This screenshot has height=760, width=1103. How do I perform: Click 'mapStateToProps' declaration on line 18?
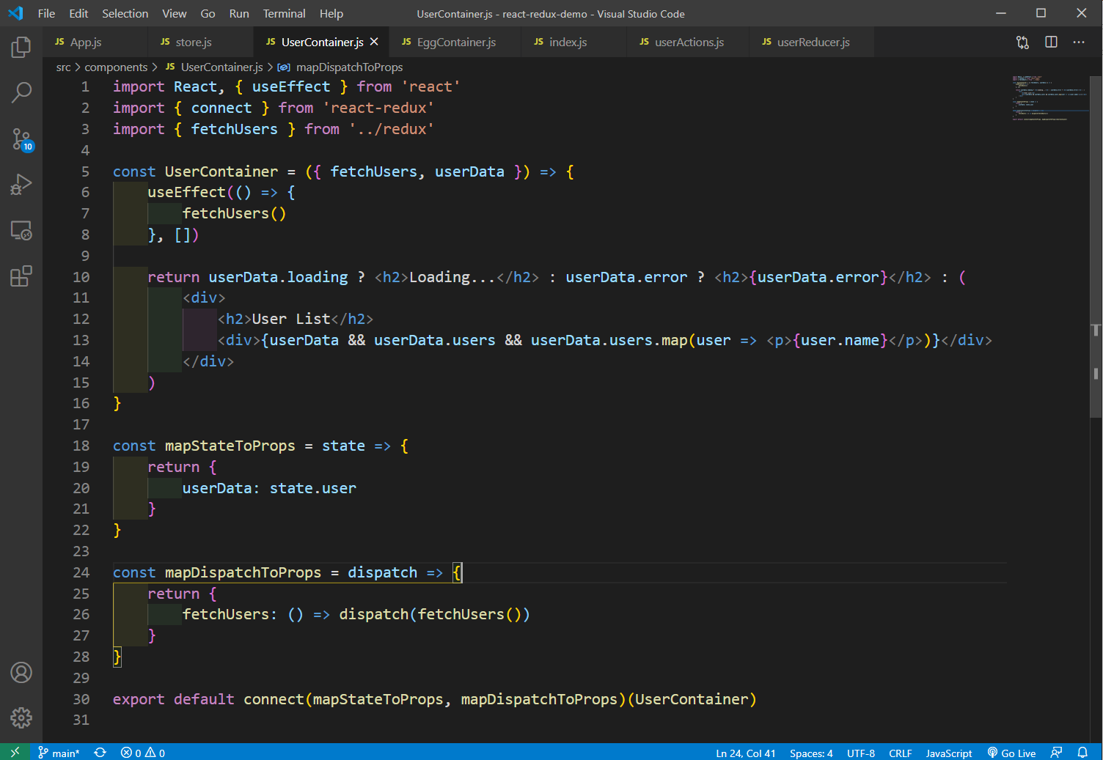(x=230, y=446)
